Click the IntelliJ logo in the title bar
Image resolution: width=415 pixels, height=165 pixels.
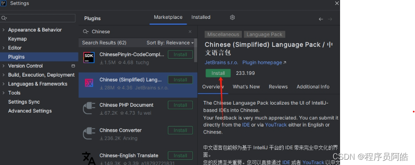3,3
